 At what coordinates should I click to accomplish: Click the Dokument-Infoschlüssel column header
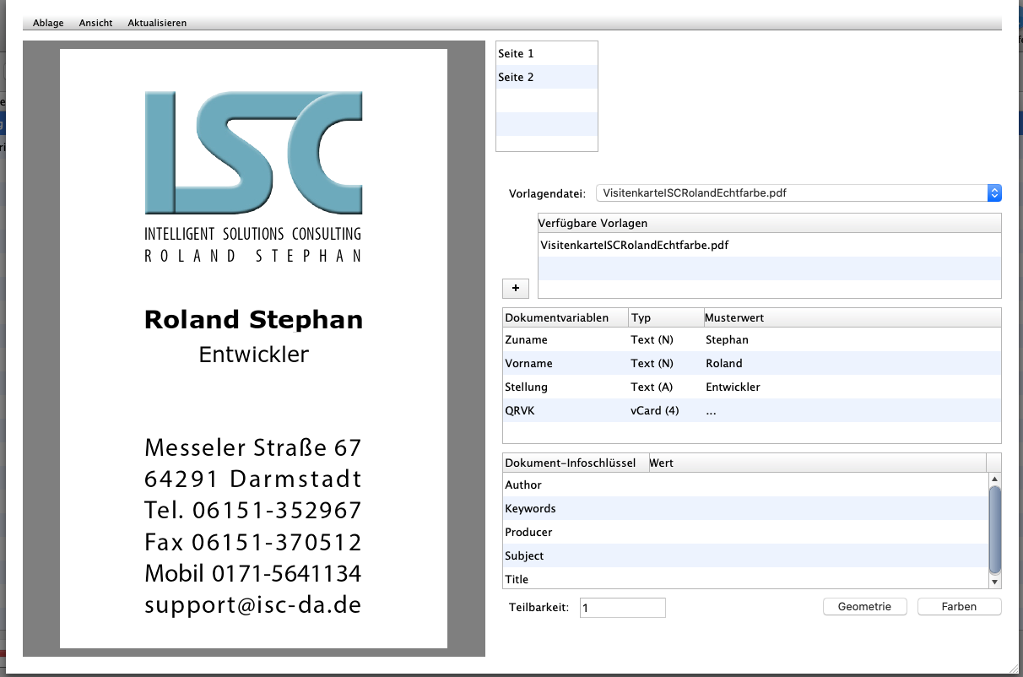tap(575, 463)
